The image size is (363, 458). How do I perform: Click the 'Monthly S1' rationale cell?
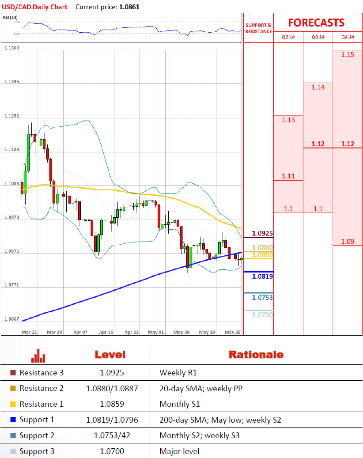[180, 404]
